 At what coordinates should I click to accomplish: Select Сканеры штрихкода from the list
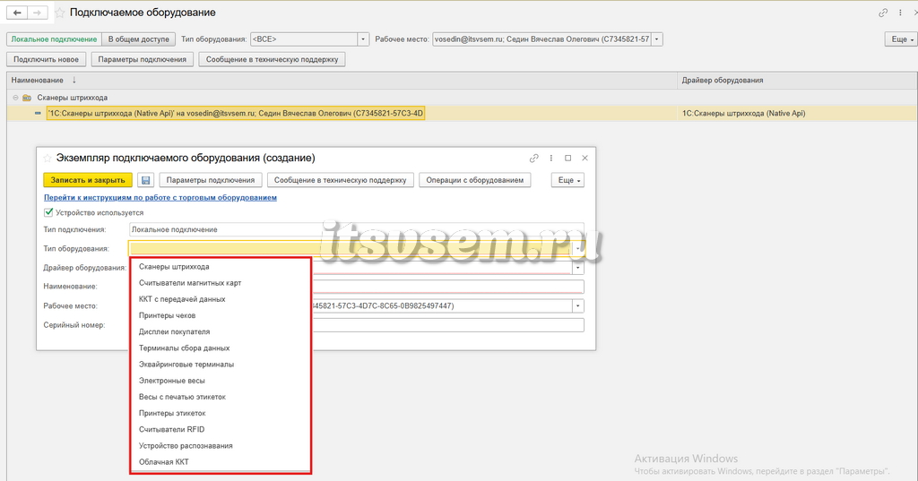(221, 267)
